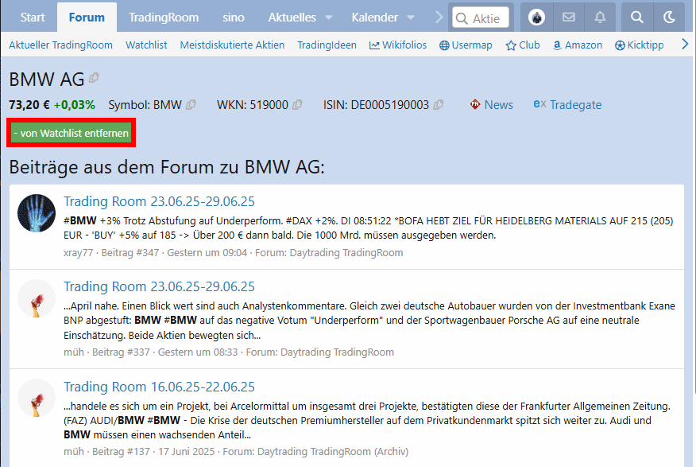This screenshot has width=696, height=467.
Task: Copy BMW AG title via copy icon
Action: pyautogui.click(x=94, y=78)
